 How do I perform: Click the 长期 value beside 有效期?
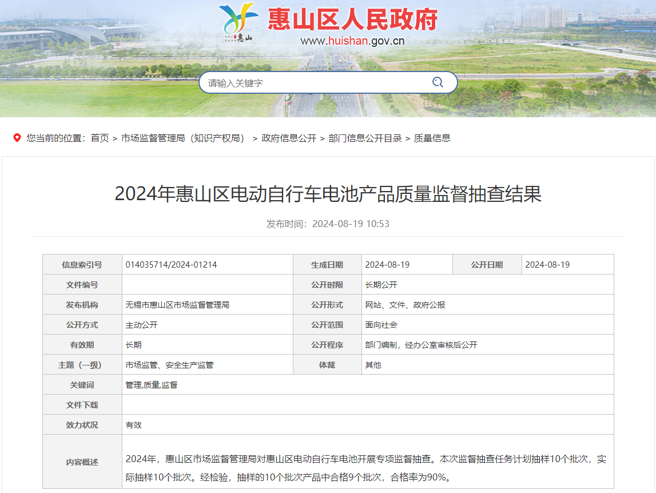[x=133, y=345]
